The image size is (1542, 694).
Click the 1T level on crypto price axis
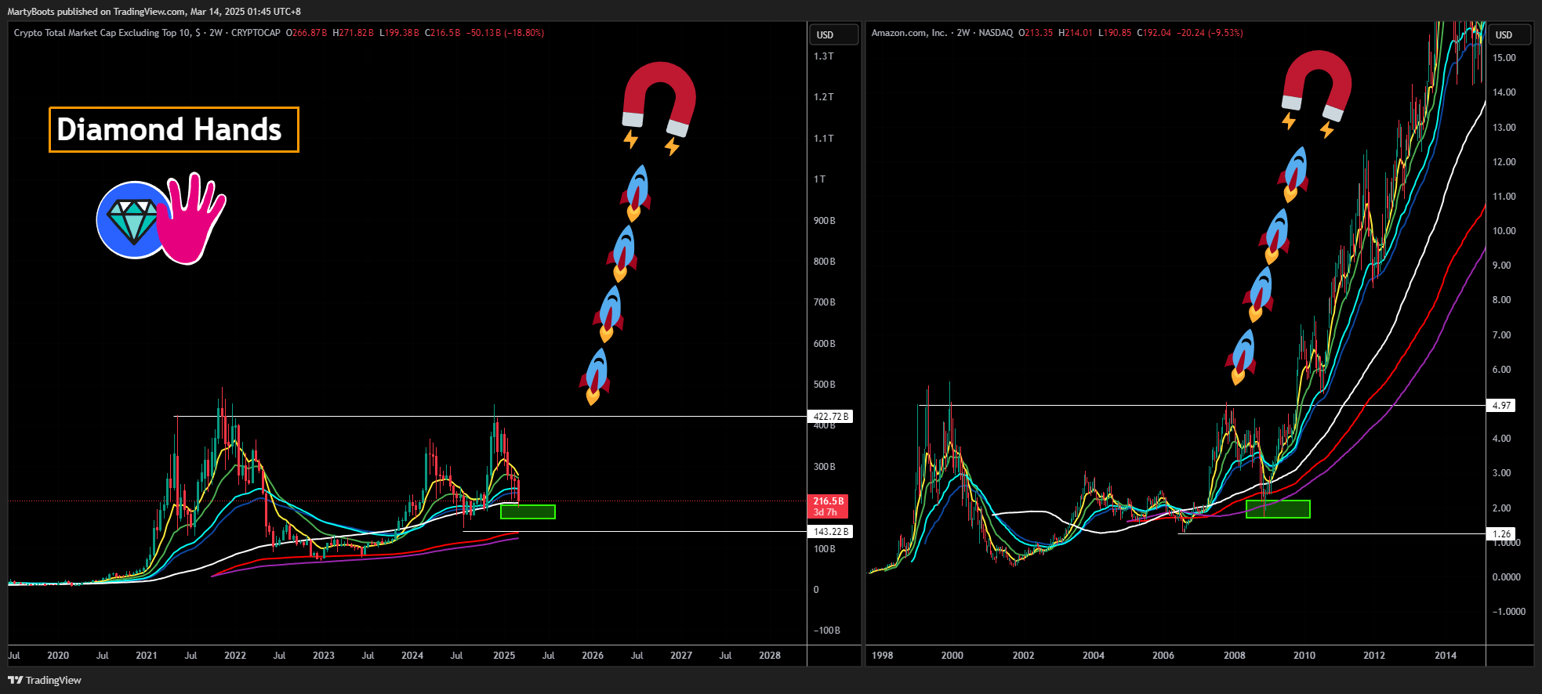tap(819, 179)
